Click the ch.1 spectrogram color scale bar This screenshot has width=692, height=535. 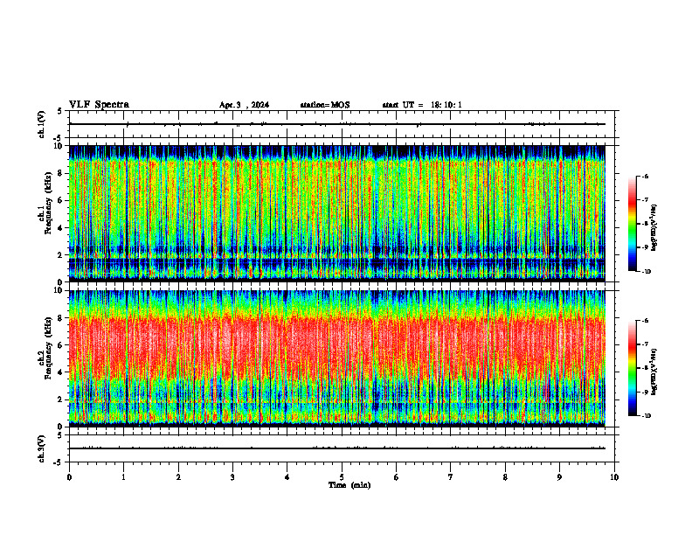click(632, 224)
